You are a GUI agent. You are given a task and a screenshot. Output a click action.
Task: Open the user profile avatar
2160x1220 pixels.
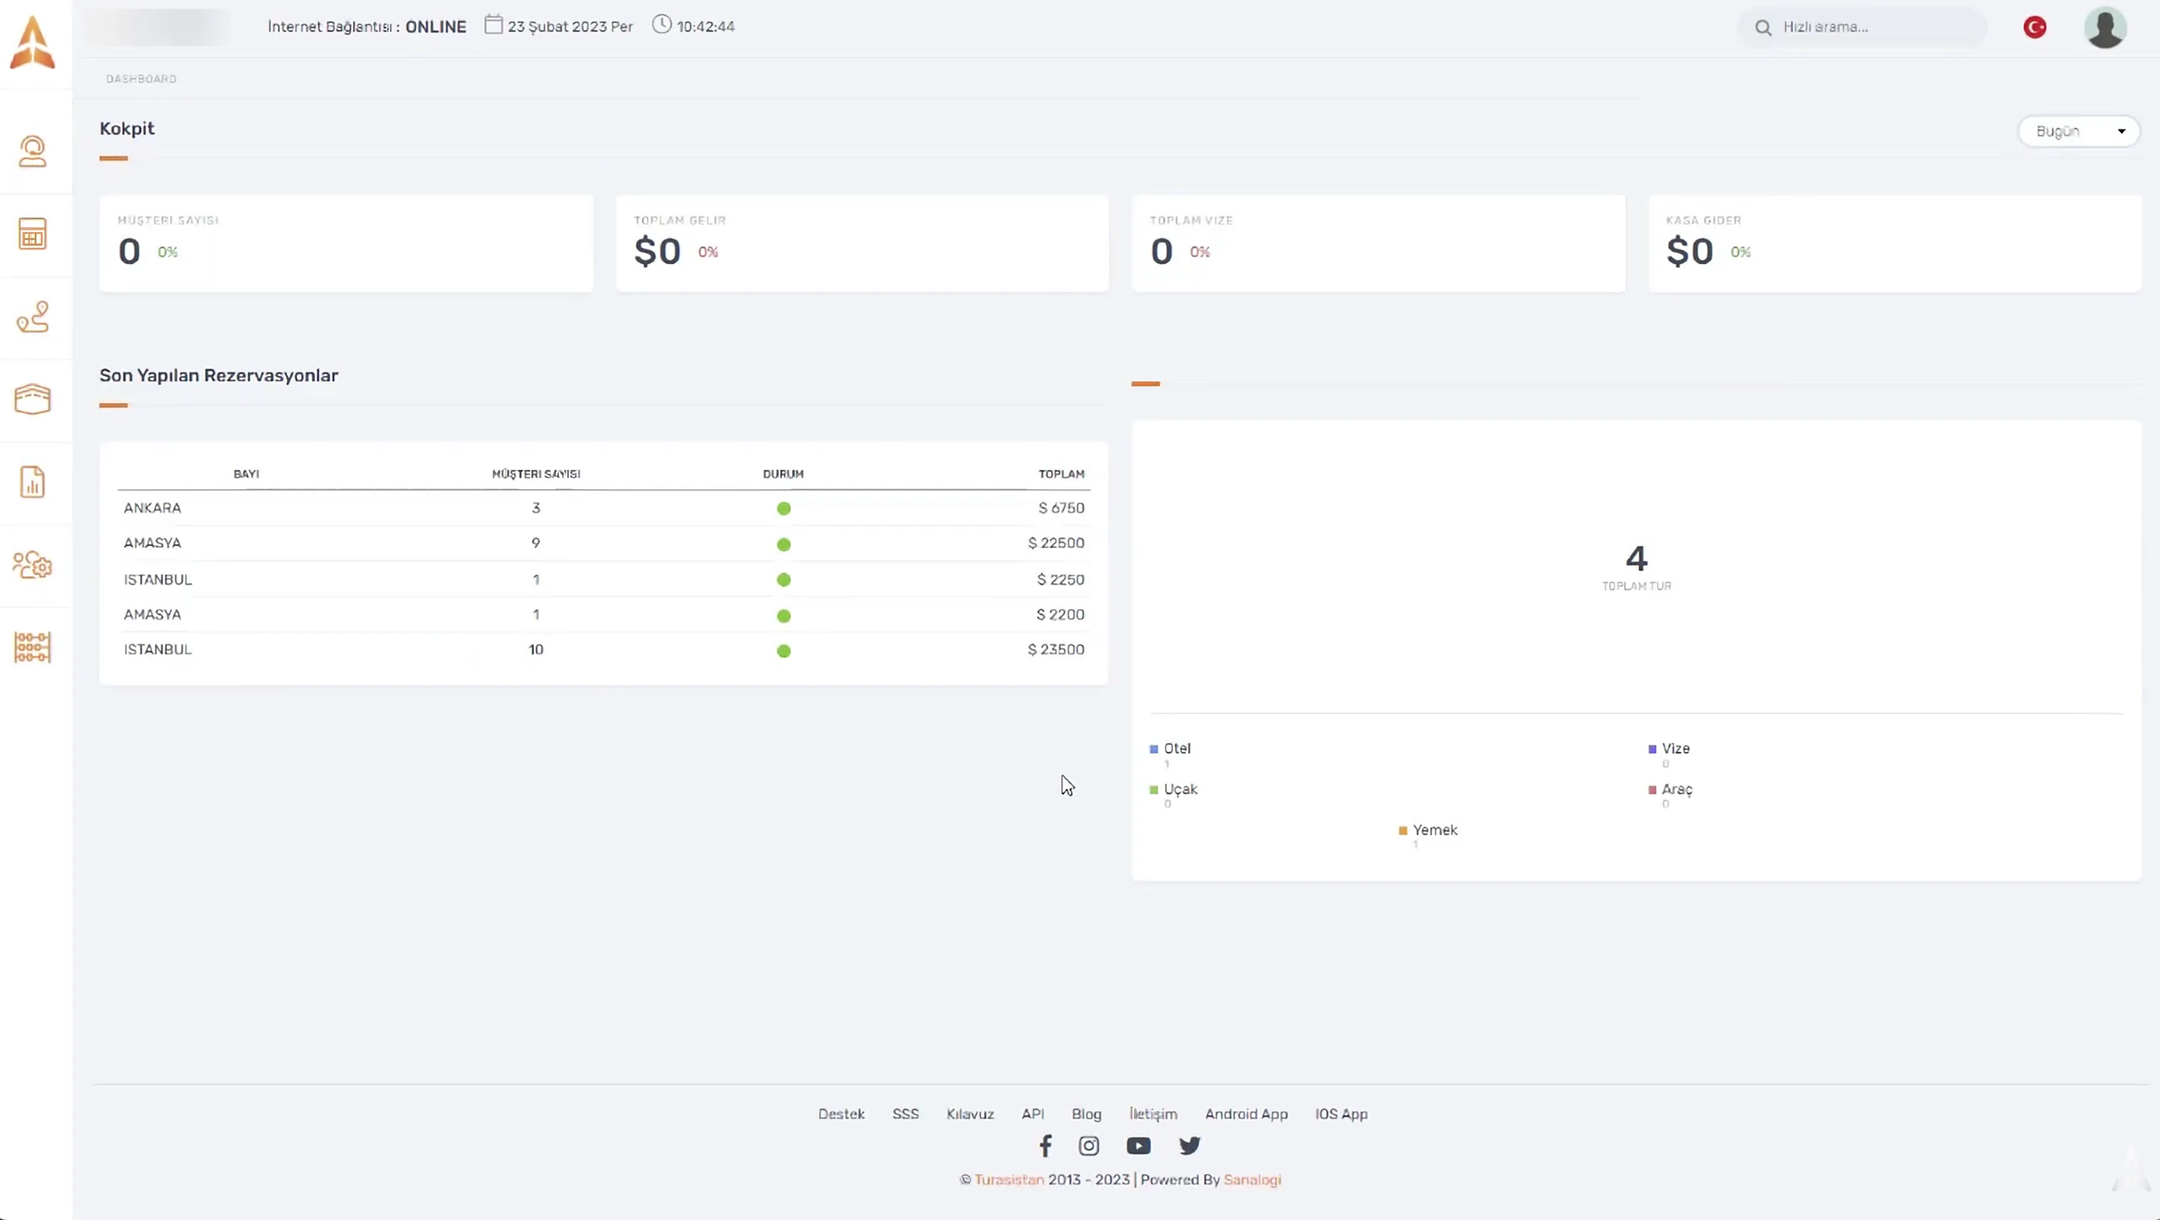2106,27
